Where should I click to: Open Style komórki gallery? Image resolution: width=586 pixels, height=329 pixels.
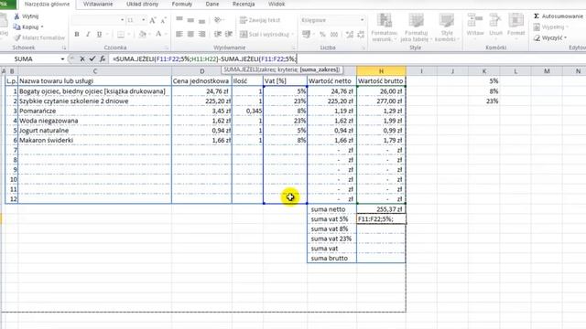point(447,27)
